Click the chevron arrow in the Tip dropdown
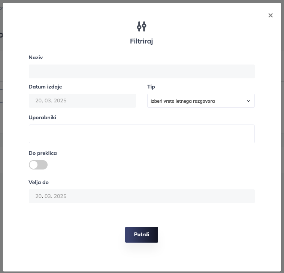Screen dimensions: 284x273 pos(248,101)
